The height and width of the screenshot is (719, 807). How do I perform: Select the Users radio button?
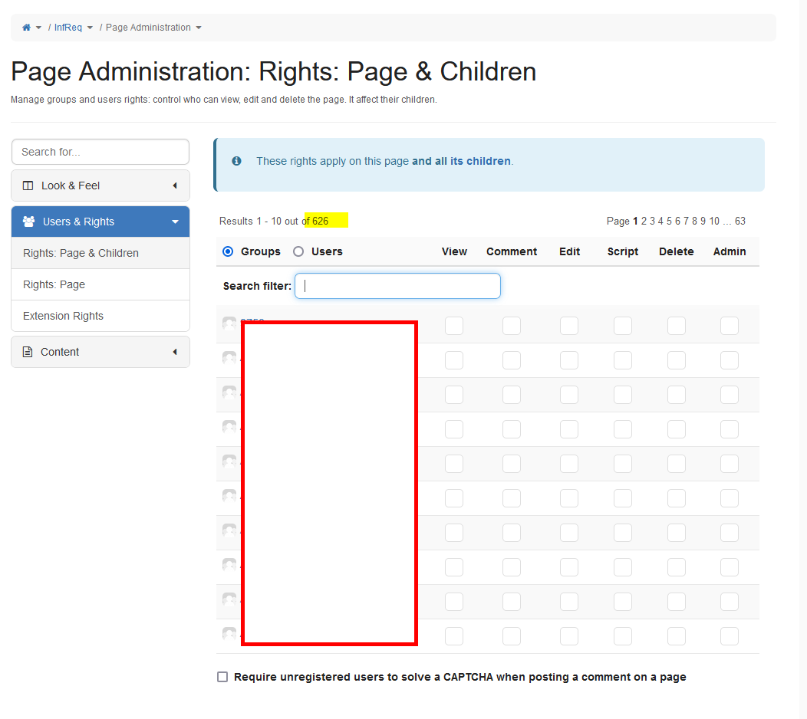298,251
